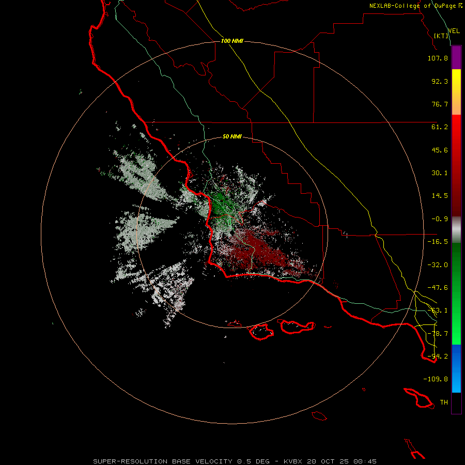Click the [KT] units label
465x465 pixels.
[x=441, y=36]
